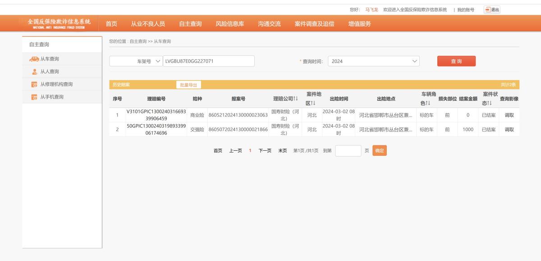Go to 上一页 in pagination
Screen dimensions: 541x261
235,151
